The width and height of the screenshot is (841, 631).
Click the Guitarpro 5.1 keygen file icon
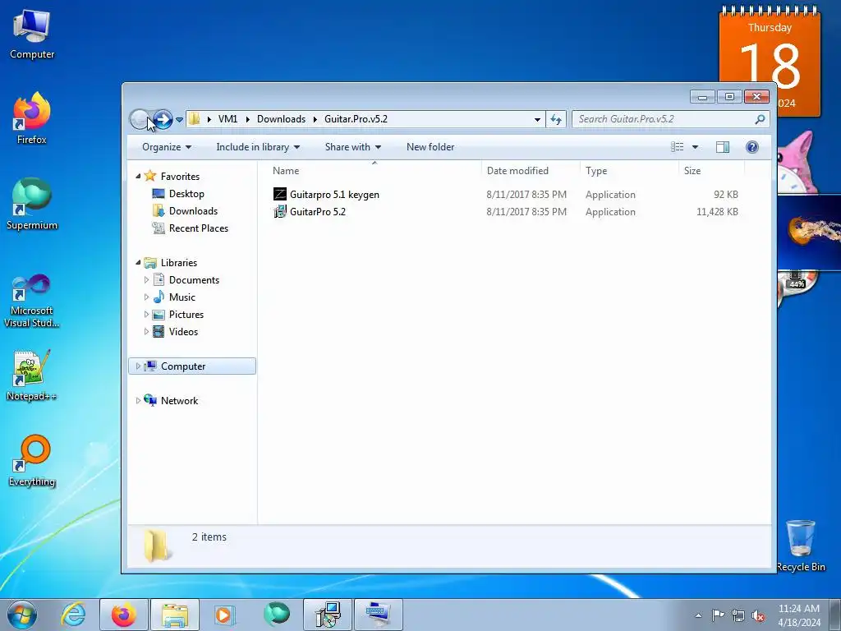(x=280, y=194)
